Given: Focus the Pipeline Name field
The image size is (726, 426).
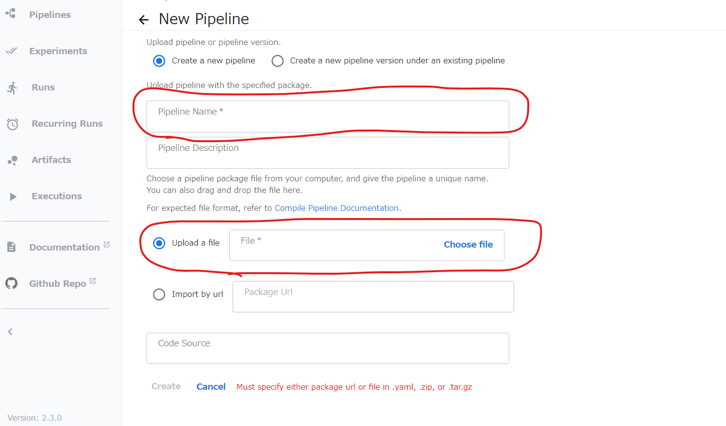Looking at the screenshot, I should tap(327, 116).
